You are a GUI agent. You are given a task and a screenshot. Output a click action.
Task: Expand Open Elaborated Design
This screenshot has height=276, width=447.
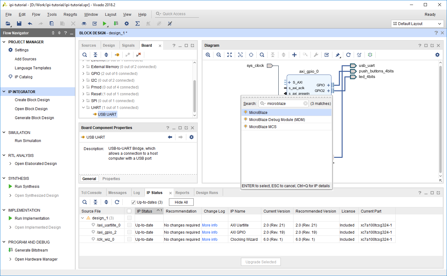(11, 164)
